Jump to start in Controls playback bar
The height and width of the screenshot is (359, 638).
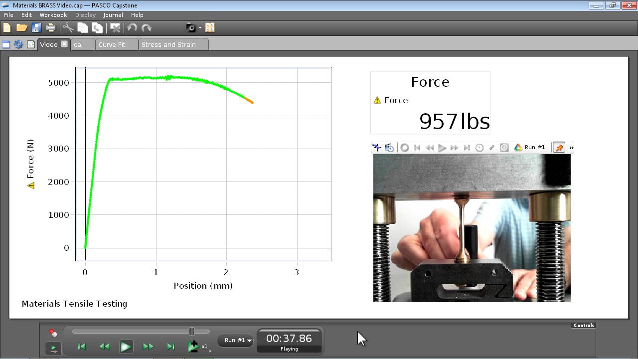tap(82, 347)
